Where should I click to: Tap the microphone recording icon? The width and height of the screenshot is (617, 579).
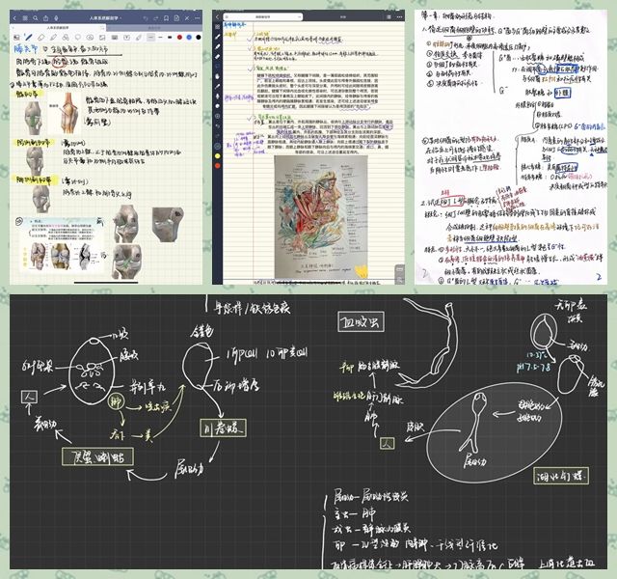pos(56,18)
